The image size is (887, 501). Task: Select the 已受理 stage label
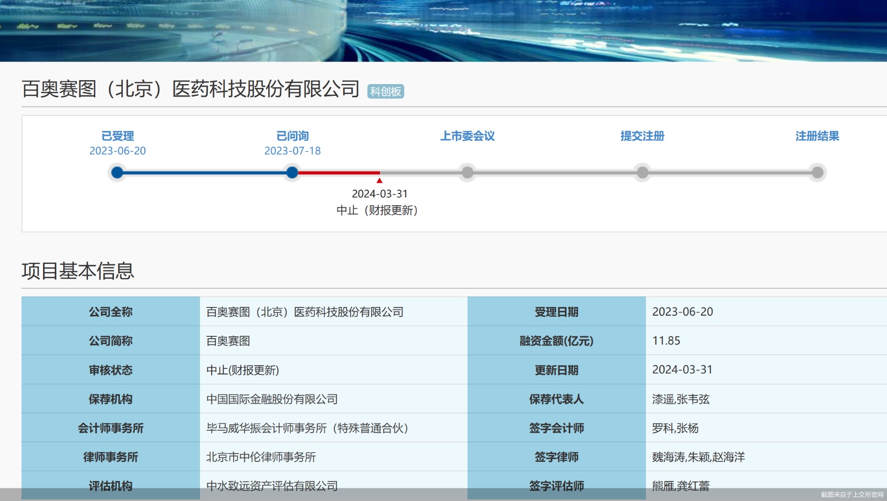(117, 136)
